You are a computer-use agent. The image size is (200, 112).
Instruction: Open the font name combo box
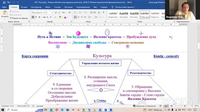(x=38, y=12)
